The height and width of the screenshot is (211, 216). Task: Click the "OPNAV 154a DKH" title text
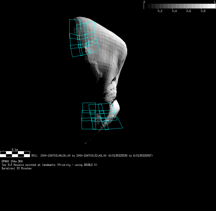click(12, 161)
